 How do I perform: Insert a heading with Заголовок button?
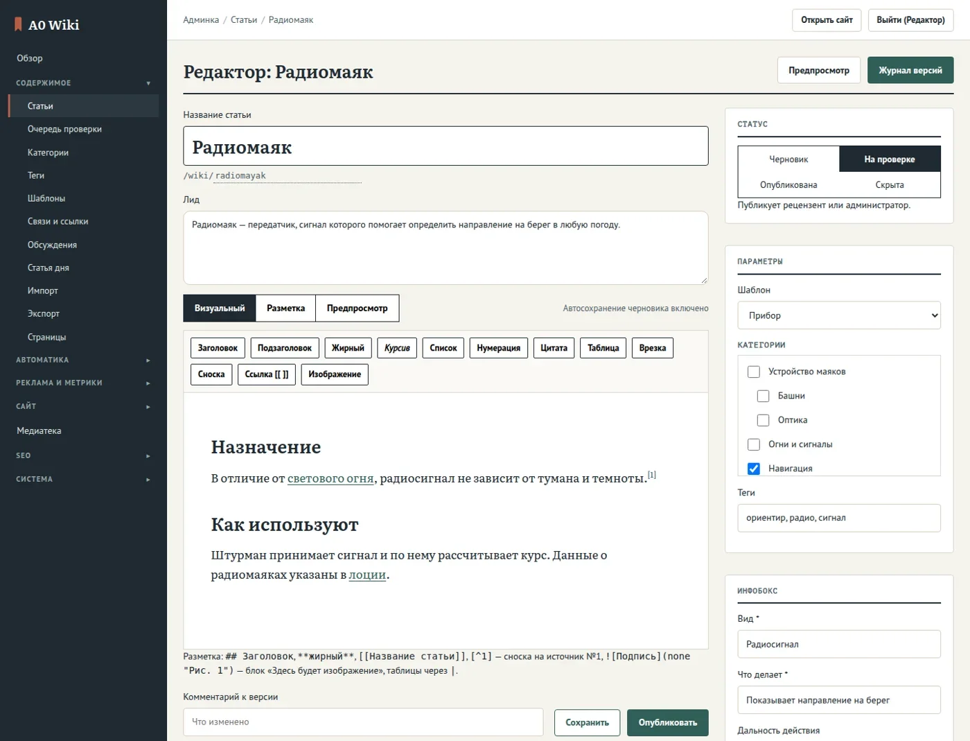pos(218,348)
